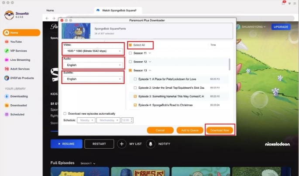Open YouTube sidebar label
The image size is (299, 176).
point(16,42)
